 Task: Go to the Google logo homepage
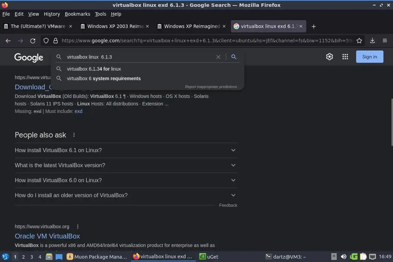(x=29, y=57)
